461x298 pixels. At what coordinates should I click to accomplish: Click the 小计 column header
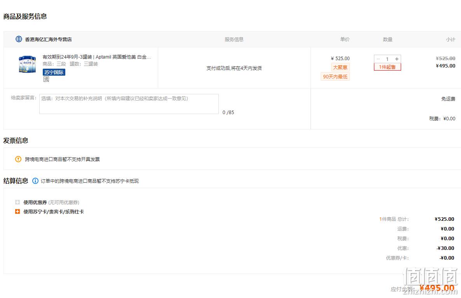pos(451,39)
